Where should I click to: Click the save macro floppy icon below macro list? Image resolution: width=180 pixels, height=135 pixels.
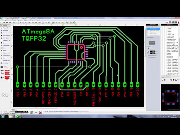pos(162,80)
